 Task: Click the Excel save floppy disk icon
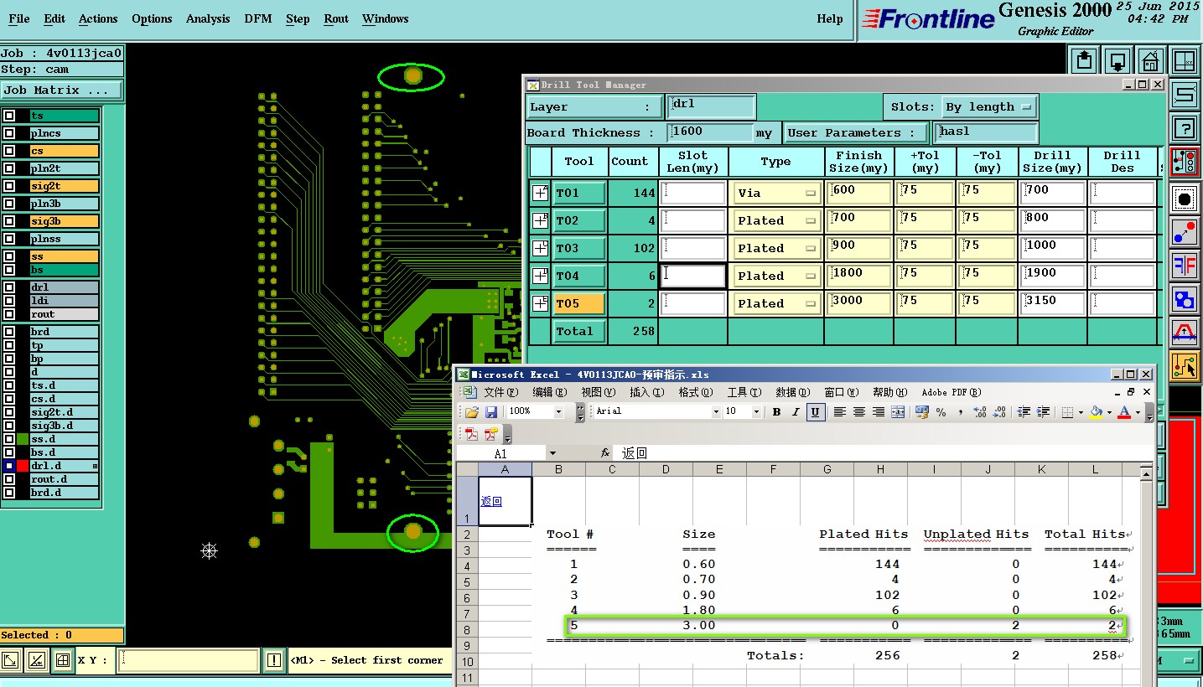(x=491, y=411)
